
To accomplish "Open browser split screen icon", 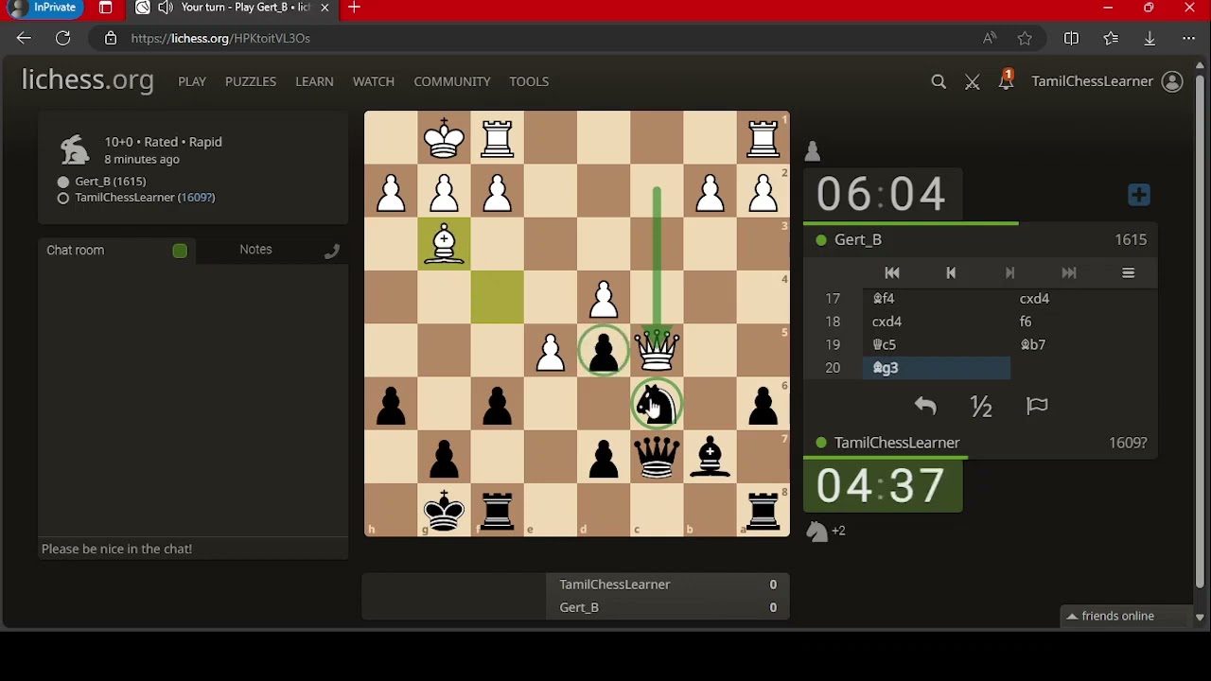I will [1071, 39].
